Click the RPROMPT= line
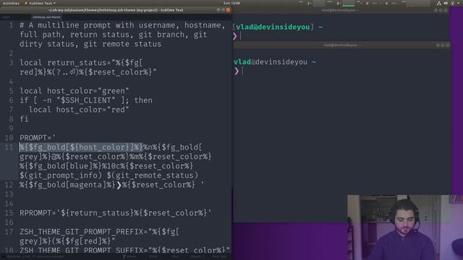The height and width of the screenshot is (260, 463). (116, 213)
